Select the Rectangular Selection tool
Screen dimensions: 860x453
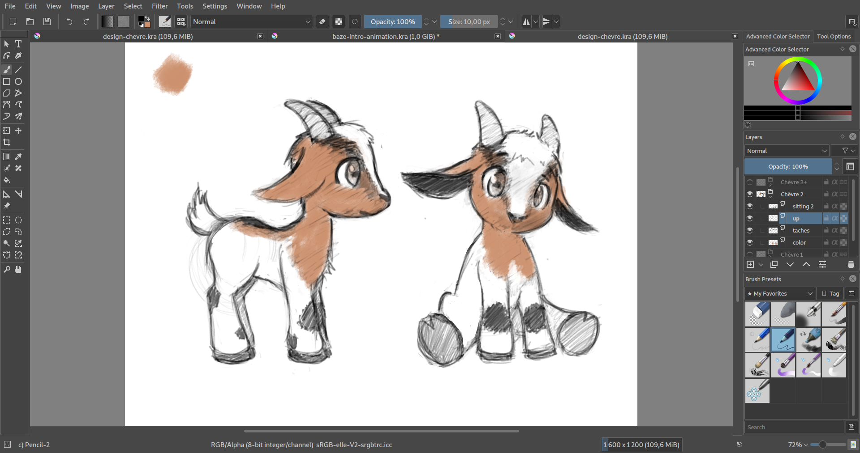pyautogui.click(x=7, y=220)
